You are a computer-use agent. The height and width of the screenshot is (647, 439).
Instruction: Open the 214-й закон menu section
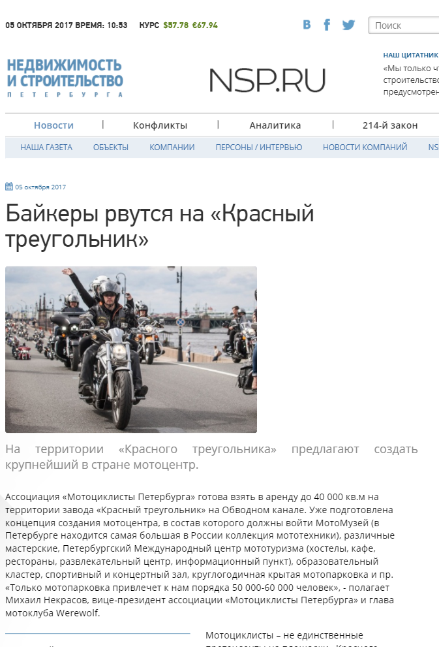pyautogui.click(x=390, y=125)
